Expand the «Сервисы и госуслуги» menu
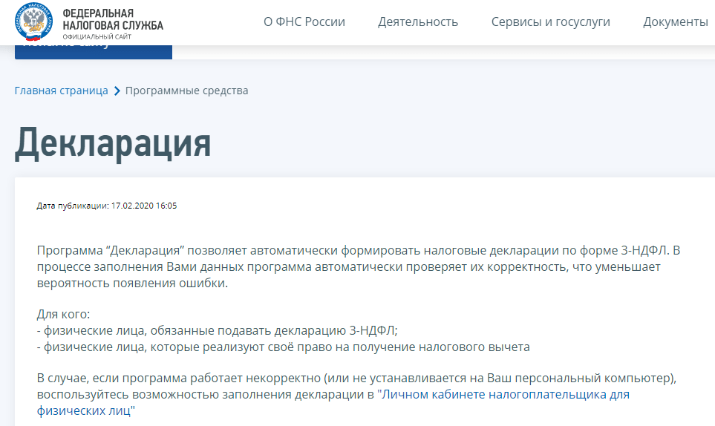715x426 pixels. [x=550, y=22]
